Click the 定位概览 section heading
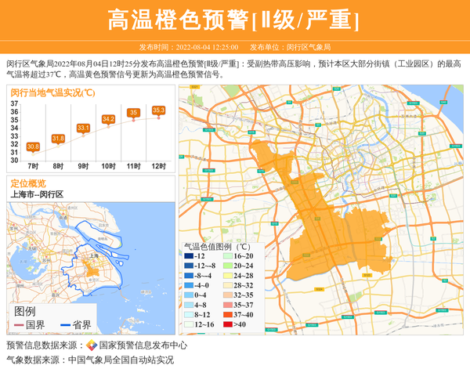 click(28, 183)
